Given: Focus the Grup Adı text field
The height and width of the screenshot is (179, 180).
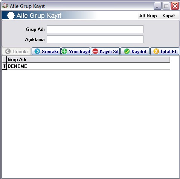Looking at the screenshot, I should pyautogui.click(x=95, y=29).
